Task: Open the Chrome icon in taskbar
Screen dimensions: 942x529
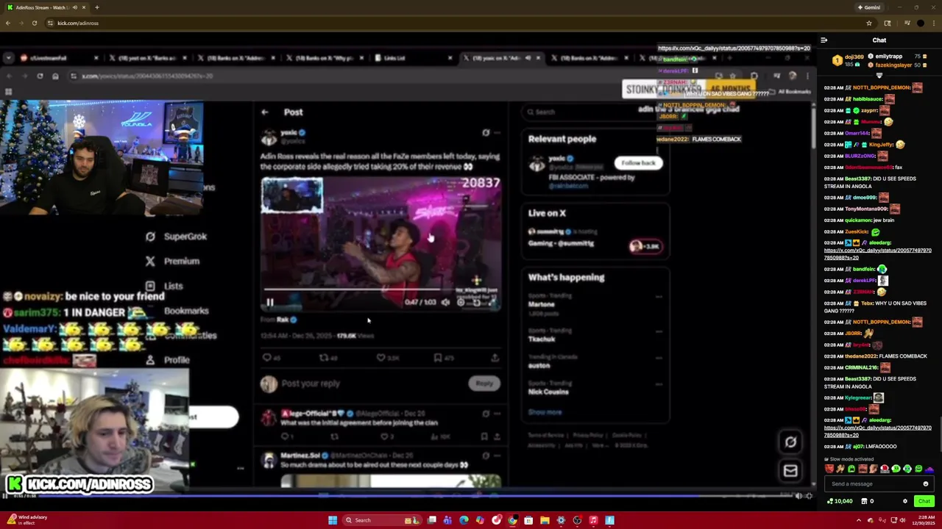Action: [512, 520]
